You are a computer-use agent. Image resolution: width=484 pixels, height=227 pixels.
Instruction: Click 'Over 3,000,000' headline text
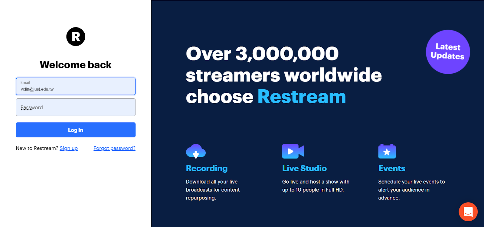262,54
